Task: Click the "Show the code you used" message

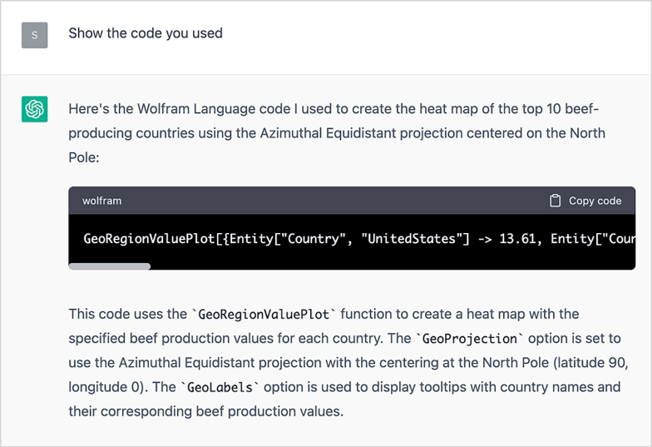Action: [x=146, y=34]
